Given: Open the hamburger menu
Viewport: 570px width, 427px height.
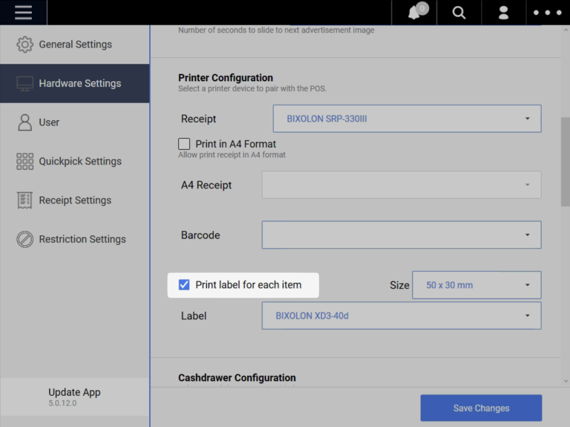Looking at the screenshot, I should pos(23,12).
